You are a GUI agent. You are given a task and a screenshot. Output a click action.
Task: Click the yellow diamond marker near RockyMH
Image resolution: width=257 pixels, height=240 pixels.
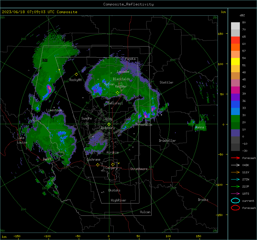76,74
